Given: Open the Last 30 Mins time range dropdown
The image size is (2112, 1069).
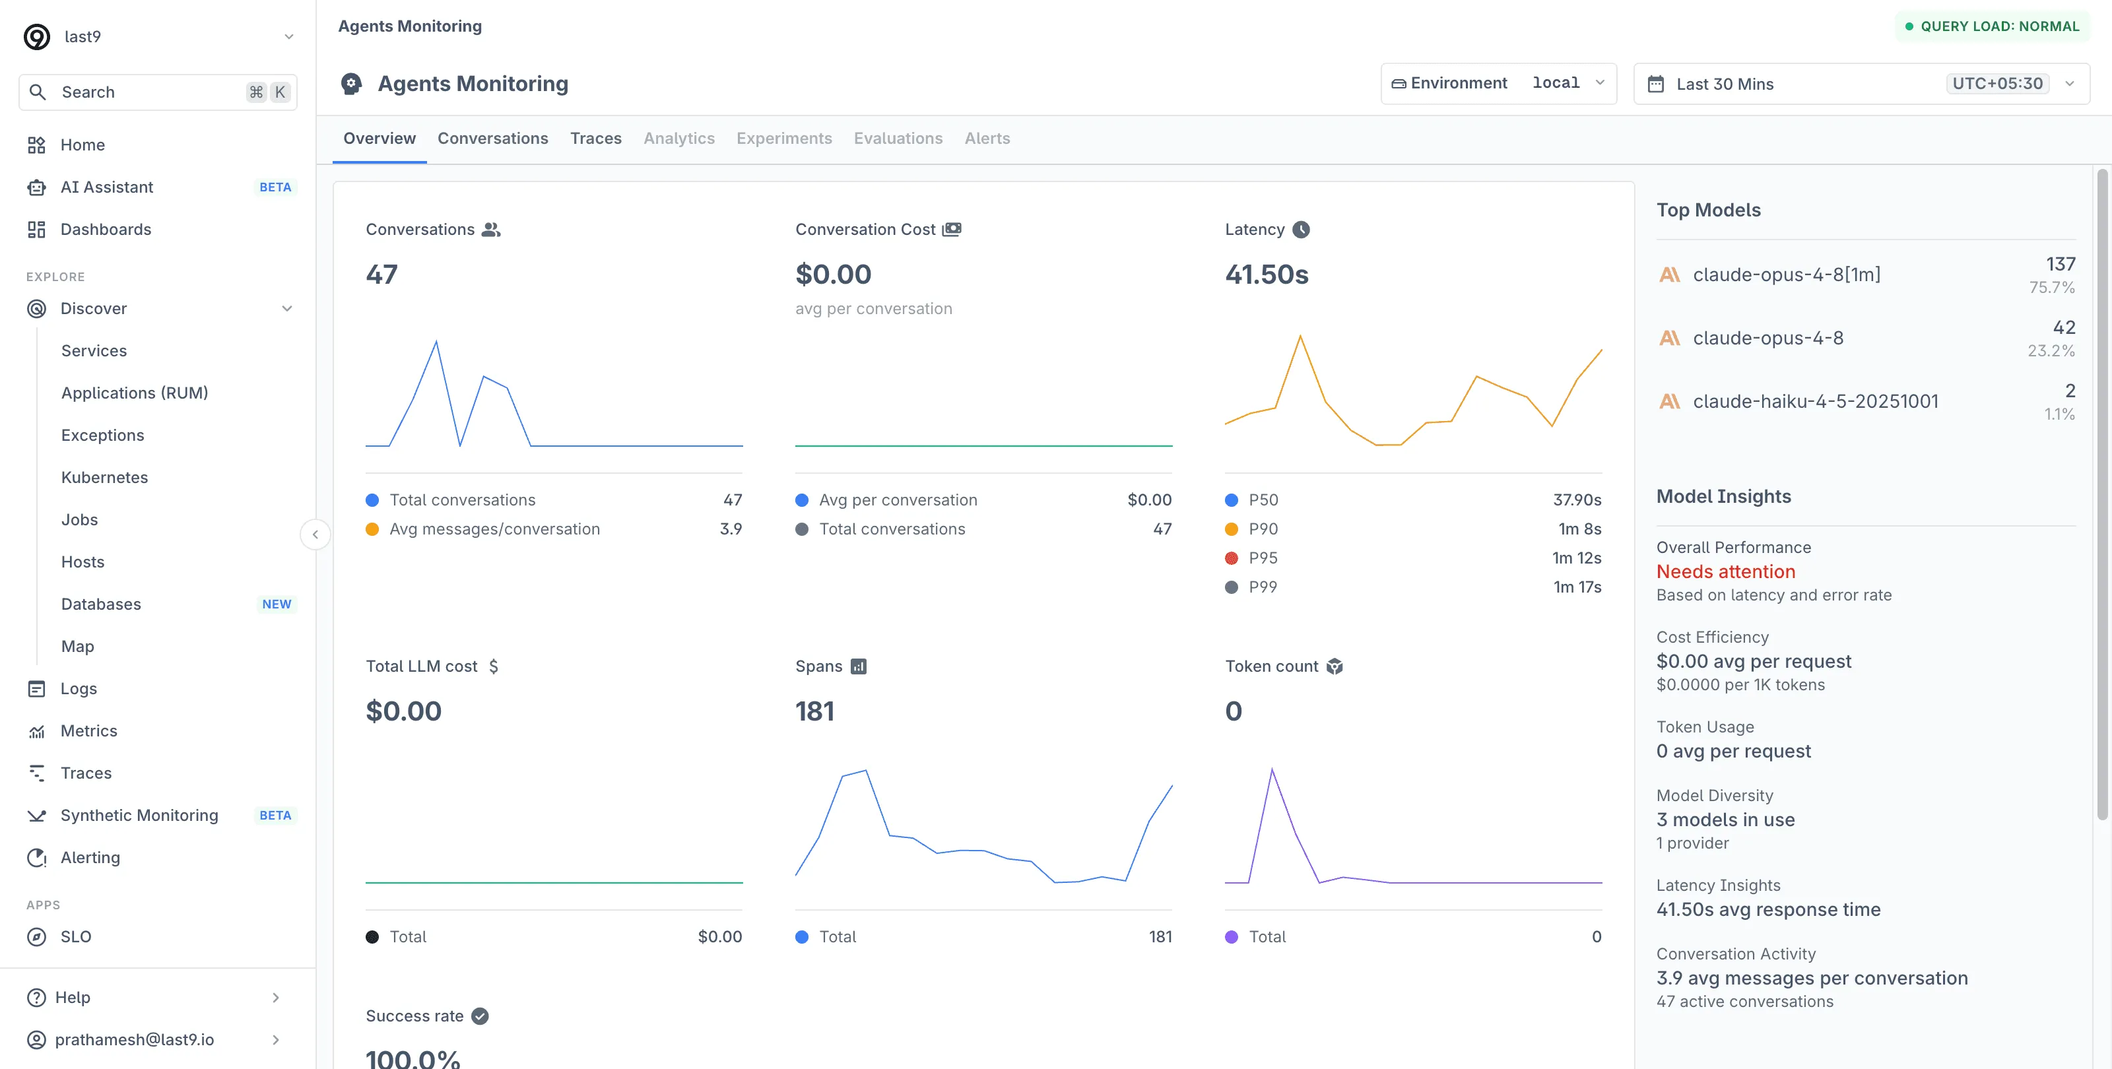Looking at the screenshot, I should [1861, 84].
